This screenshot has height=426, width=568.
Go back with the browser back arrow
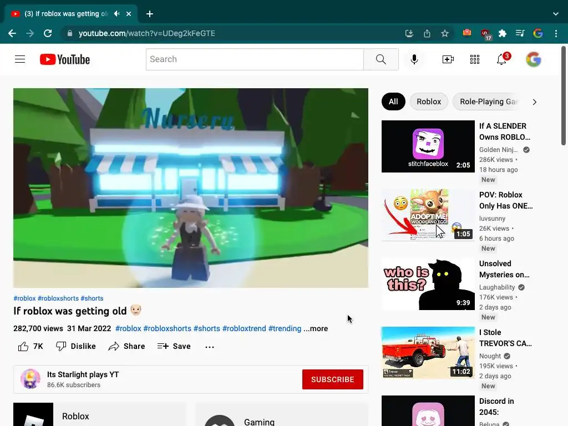point(12,33)
